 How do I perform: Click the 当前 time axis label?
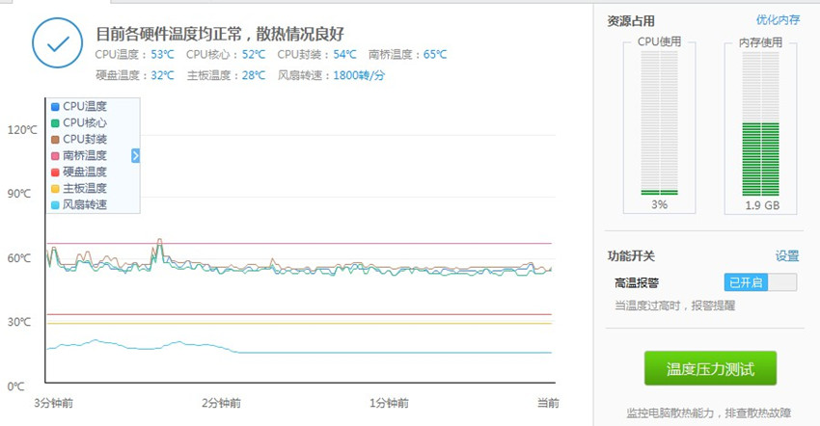click(x=548, y=403)
